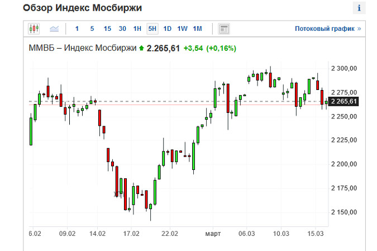Viewport: 377px width, 251px height.
Task: Click the Обзор Индекс Мосбиржи heading
Action: point(83,8)
